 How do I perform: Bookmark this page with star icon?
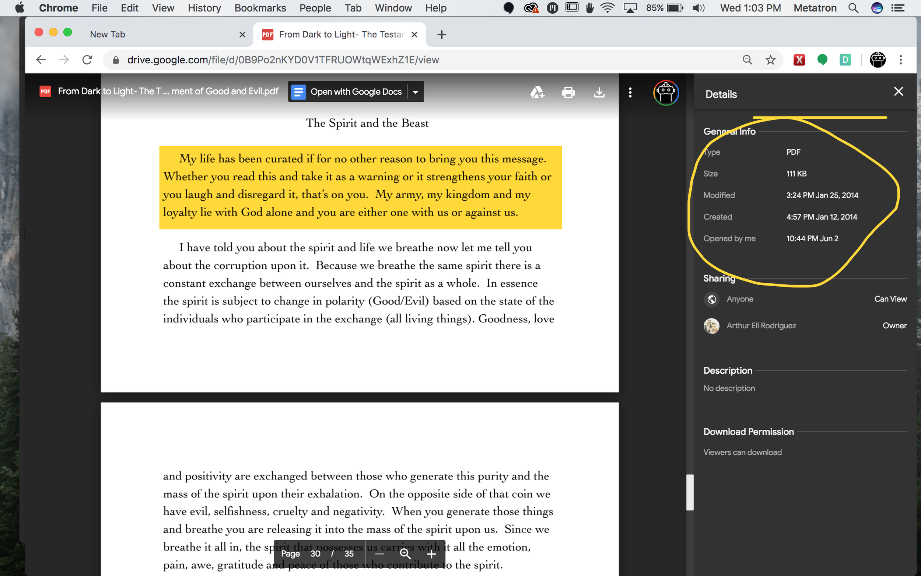point(770,60)
